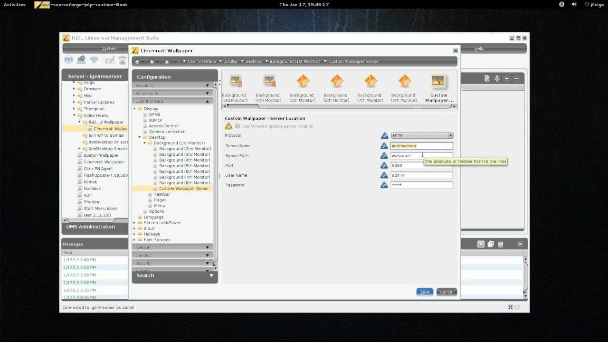Expand the Security configuration section
The image size is (608, 342).
[173, 263]
